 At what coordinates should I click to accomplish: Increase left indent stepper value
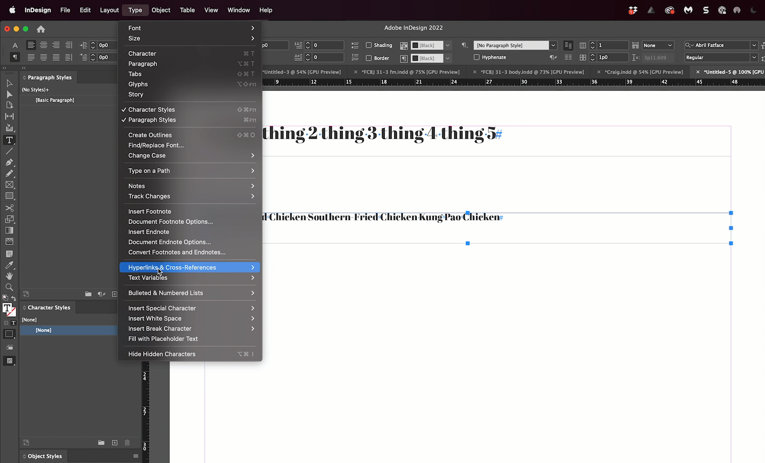click(93, 43)
